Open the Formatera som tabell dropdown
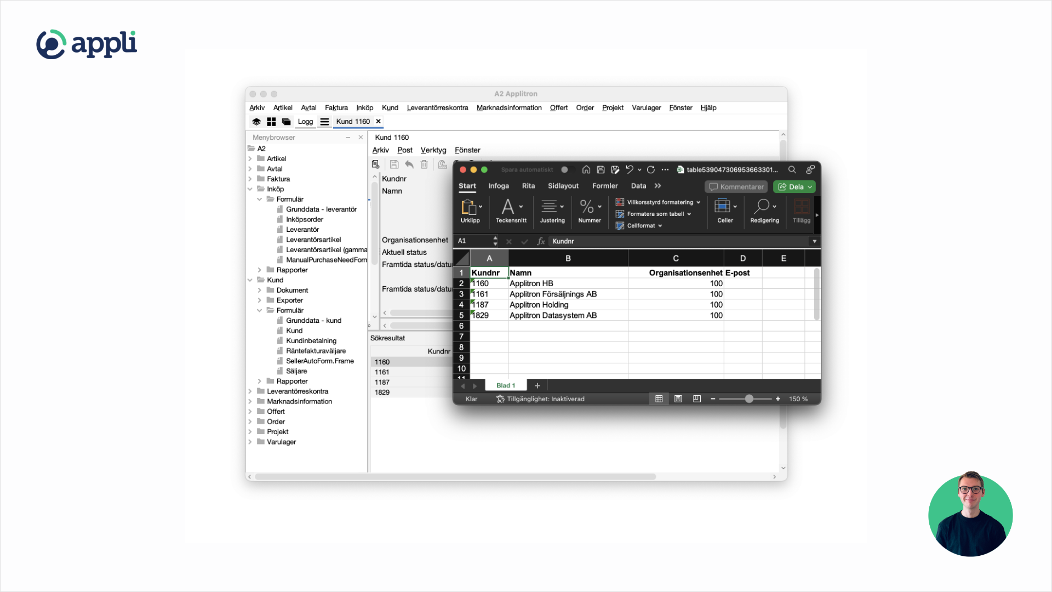Viewport: 1052px width, 592px height. point(654,214)
